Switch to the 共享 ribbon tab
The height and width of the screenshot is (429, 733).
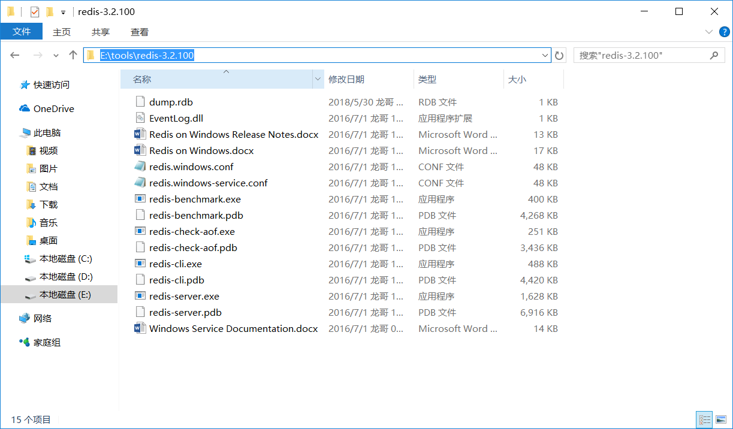pos(101,32)
